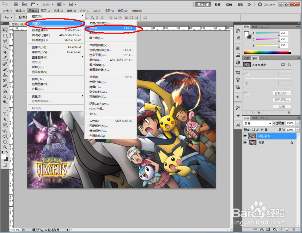
Task: Select the Crop tool
Action: point(5,52)
